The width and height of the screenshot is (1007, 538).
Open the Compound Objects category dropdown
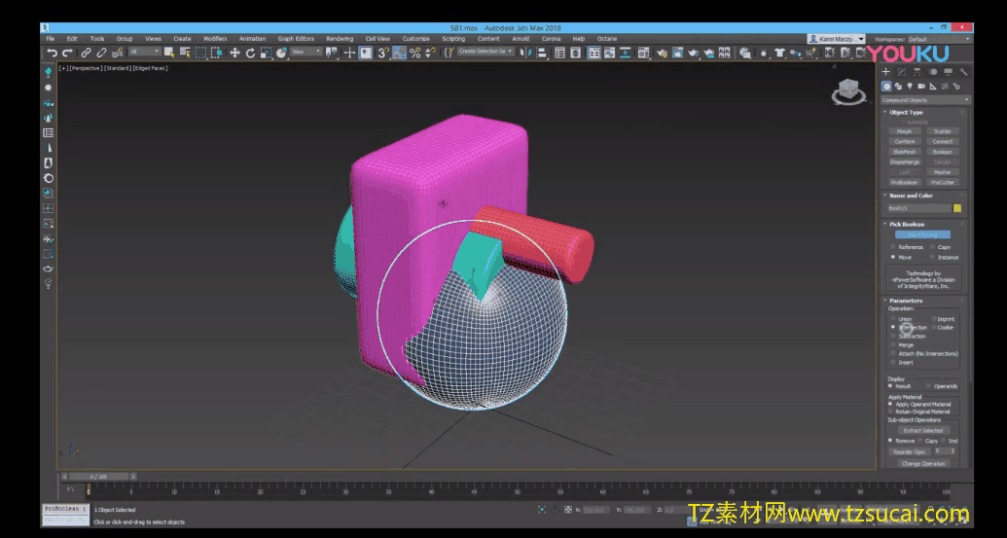tap(925, 100)
